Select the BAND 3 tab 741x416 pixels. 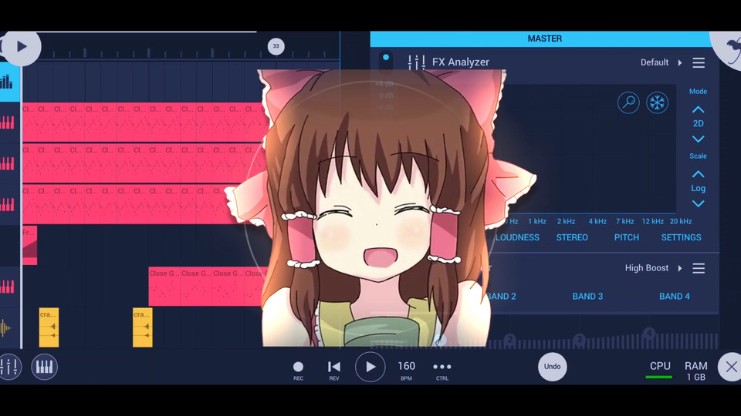click(x=587, y=296)
